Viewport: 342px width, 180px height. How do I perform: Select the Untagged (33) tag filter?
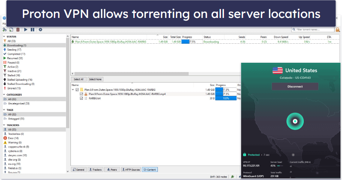pyautogui.click(x=16, y=119)
